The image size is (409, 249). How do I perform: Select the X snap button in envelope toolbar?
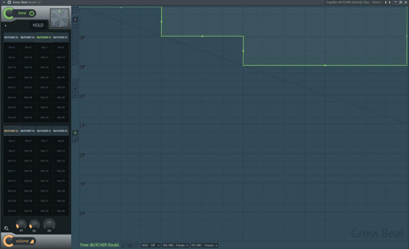tap(75, 19)
